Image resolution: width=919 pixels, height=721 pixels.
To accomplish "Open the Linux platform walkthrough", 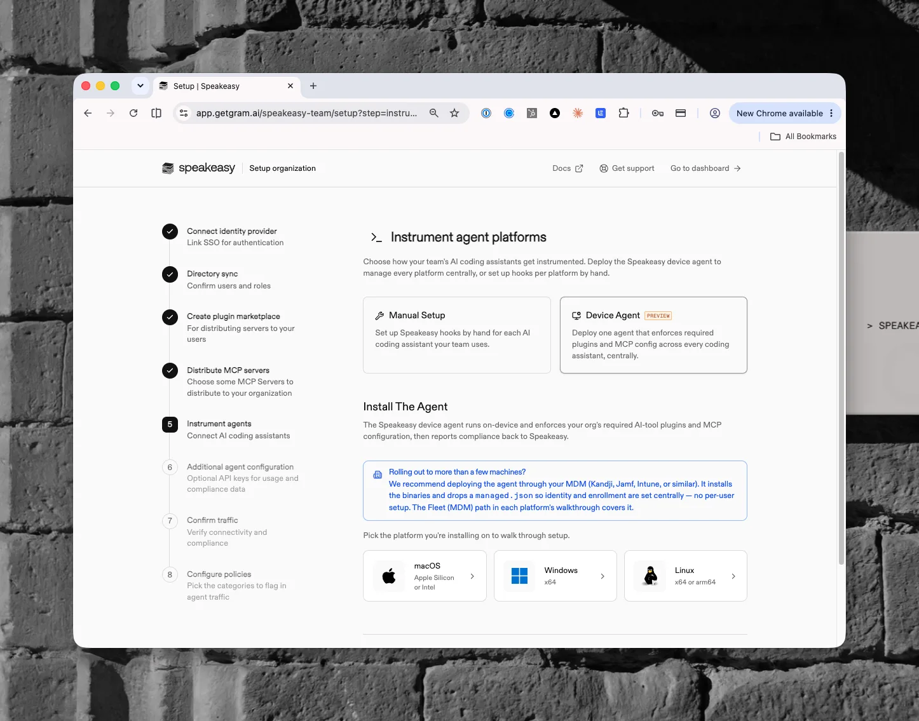I will 686,576.
